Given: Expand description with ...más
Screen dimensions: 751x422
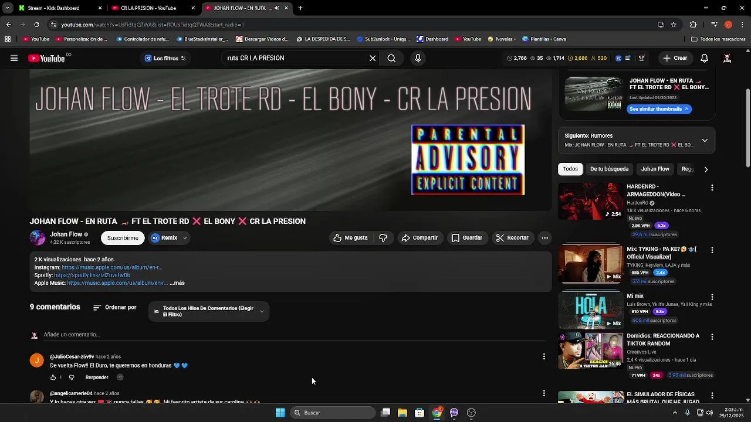Looking at the screenshot, I should coord(177,283).
